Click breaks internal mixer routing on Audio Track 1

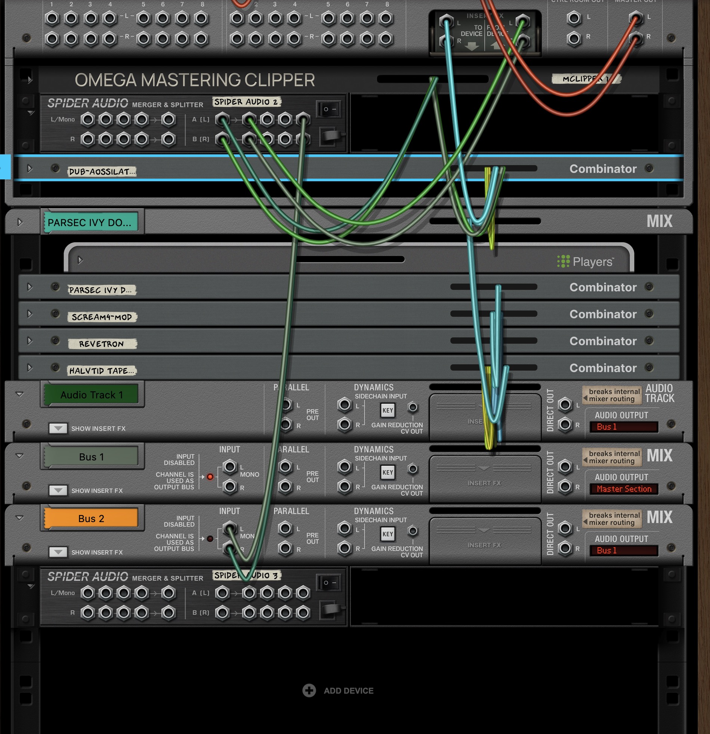[x=612, y=395]
